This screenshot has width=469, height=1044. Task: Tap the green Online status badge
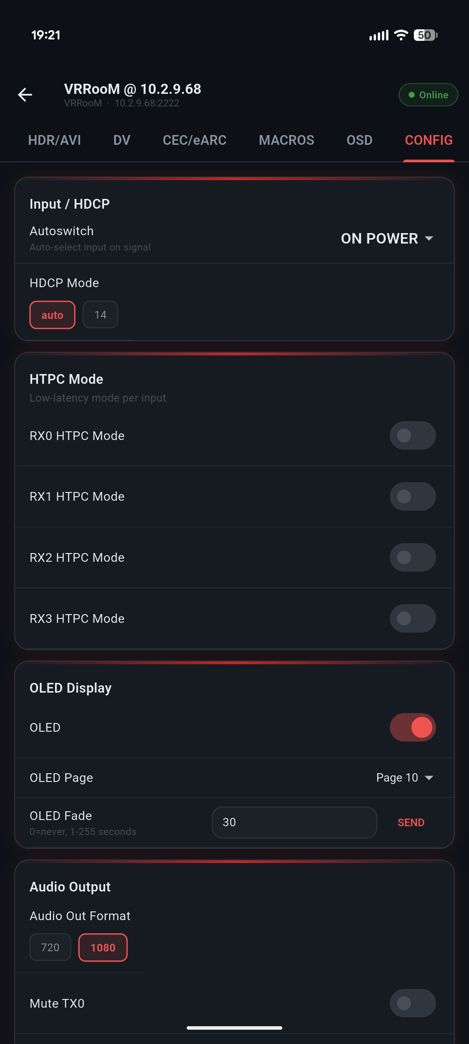428,95
